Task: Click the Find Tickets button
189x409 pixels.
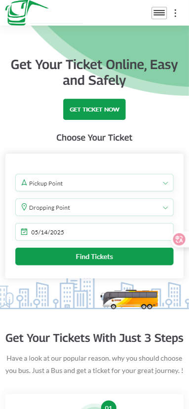Action: click(94, 257)
